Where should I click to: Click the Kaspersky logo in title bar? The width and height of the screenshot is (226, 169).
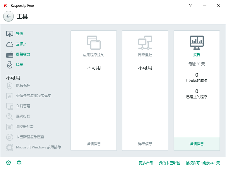point(6,6)
